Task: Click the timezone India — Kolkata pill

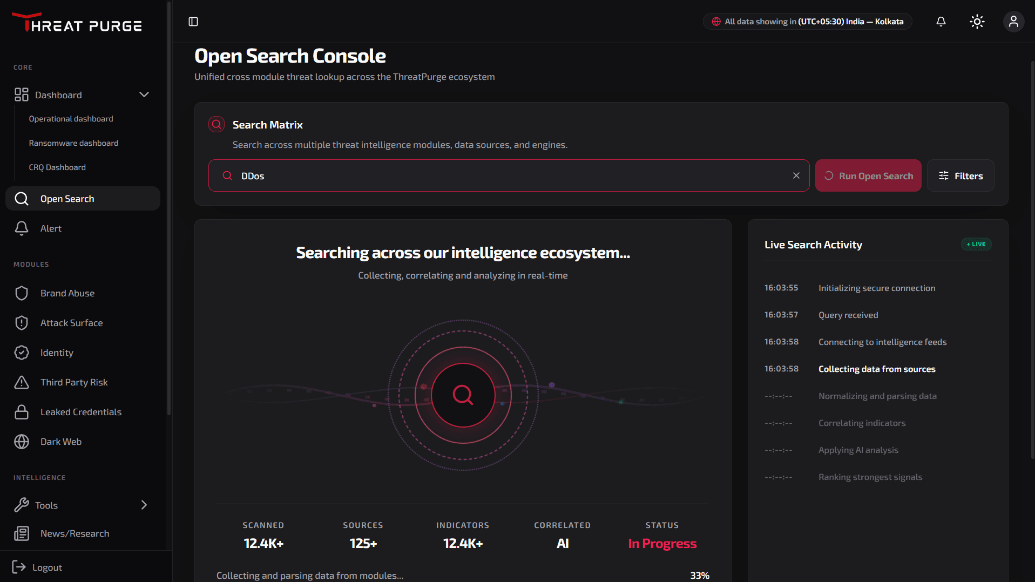Action: [808, 22]
